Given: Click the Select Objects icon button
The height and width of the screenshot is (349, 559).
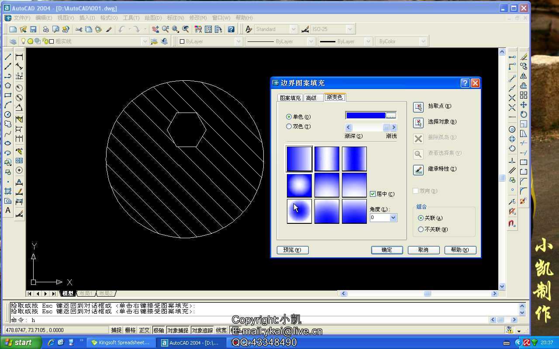Looking at the screenshot, I should (x=418, y=123).
